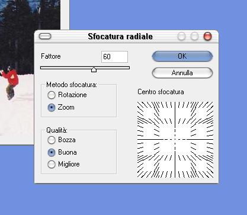
Task: Set blur center in Centro sfocatura preview
Action: (175, 140)
